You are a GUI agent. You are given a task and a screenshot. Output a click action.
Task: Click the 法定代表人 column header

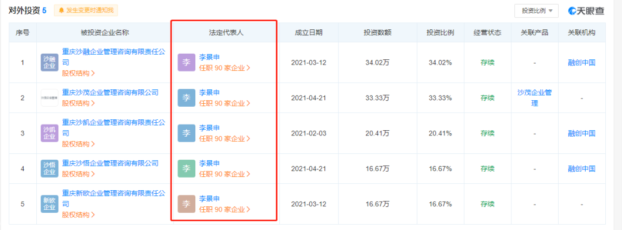[226, 33]
